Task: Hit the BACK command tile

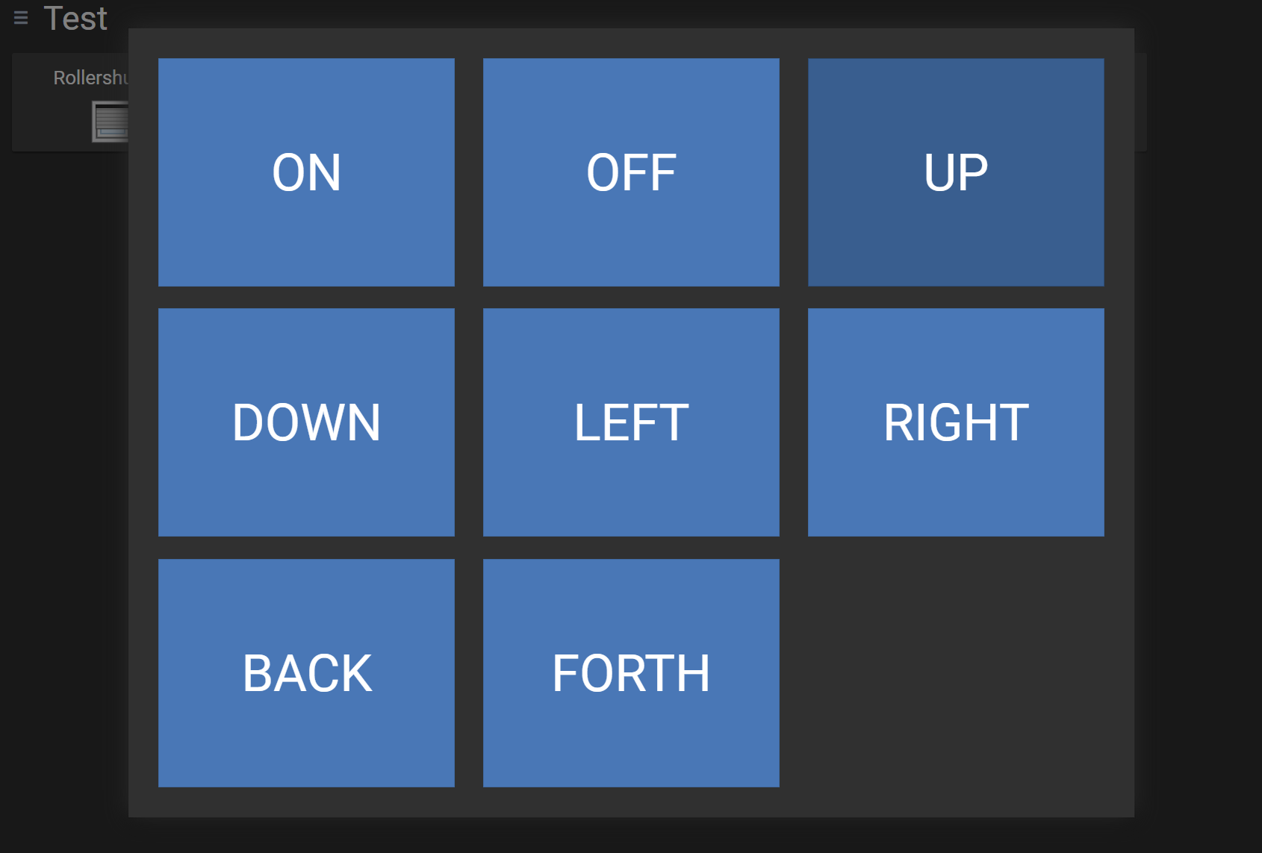Action: (x=306, y=673)
